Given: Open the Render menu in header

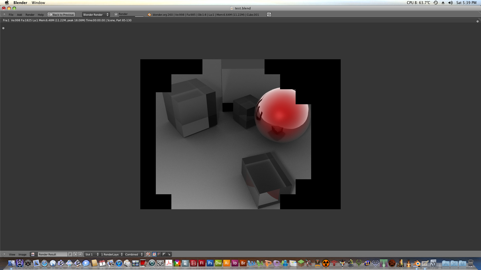Looking at the screenshot, I should pos(30,15).
